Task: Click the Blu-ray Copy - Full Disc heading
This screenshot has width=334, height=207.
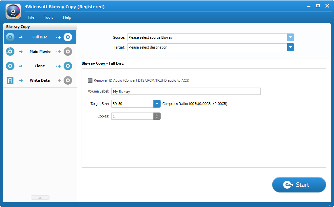Action: (x=103, y=63)
